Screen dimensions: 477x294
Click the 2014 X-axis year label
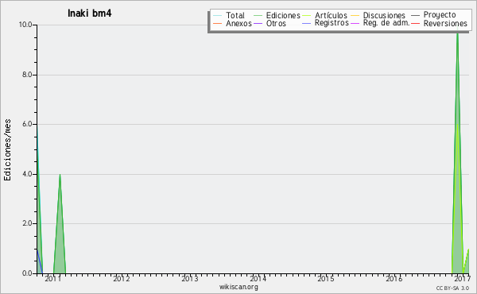pyautogui.click(x=258, y=278)
